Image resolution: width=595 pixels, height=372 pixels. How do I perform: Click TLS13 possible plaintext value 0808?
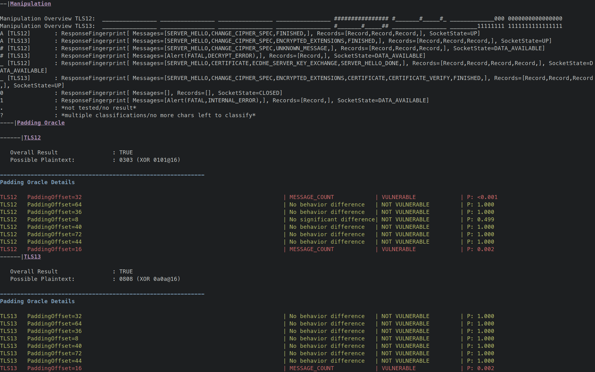pos(126,279)
